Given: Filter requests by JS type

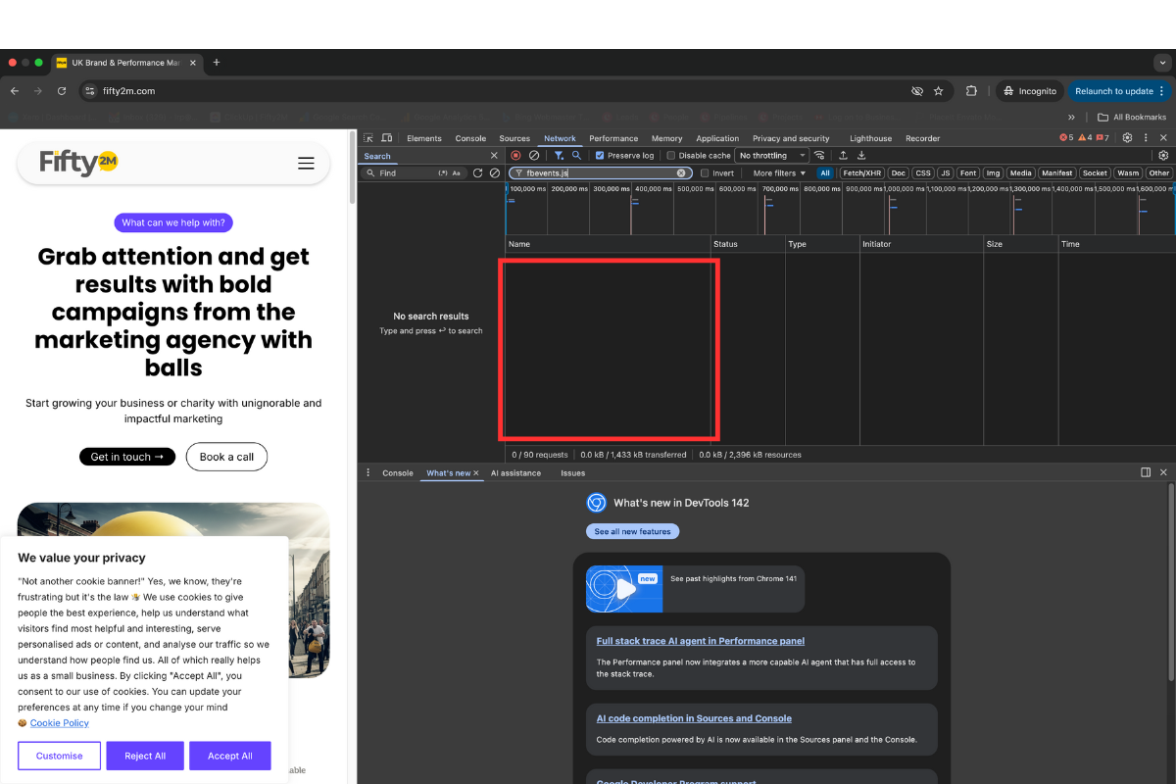Looking at the screenshot, I should pos(945,172).
